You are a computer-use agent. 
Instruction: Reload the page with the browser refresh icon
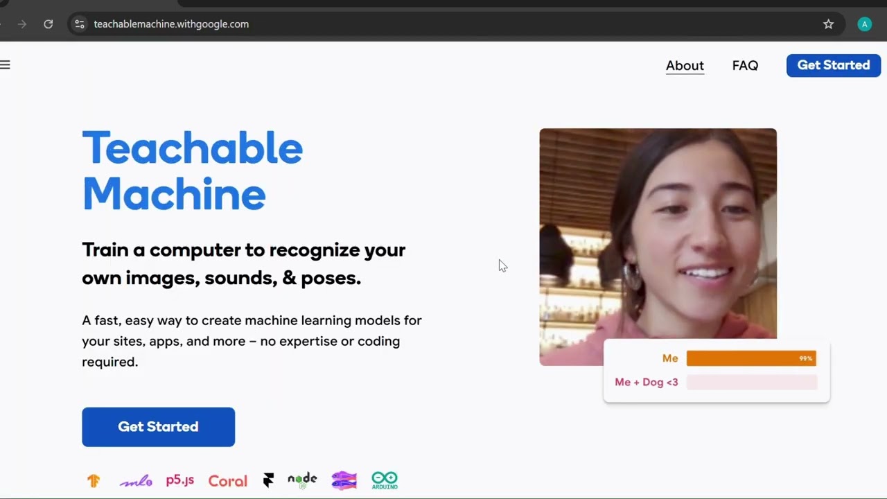[49, 24]
